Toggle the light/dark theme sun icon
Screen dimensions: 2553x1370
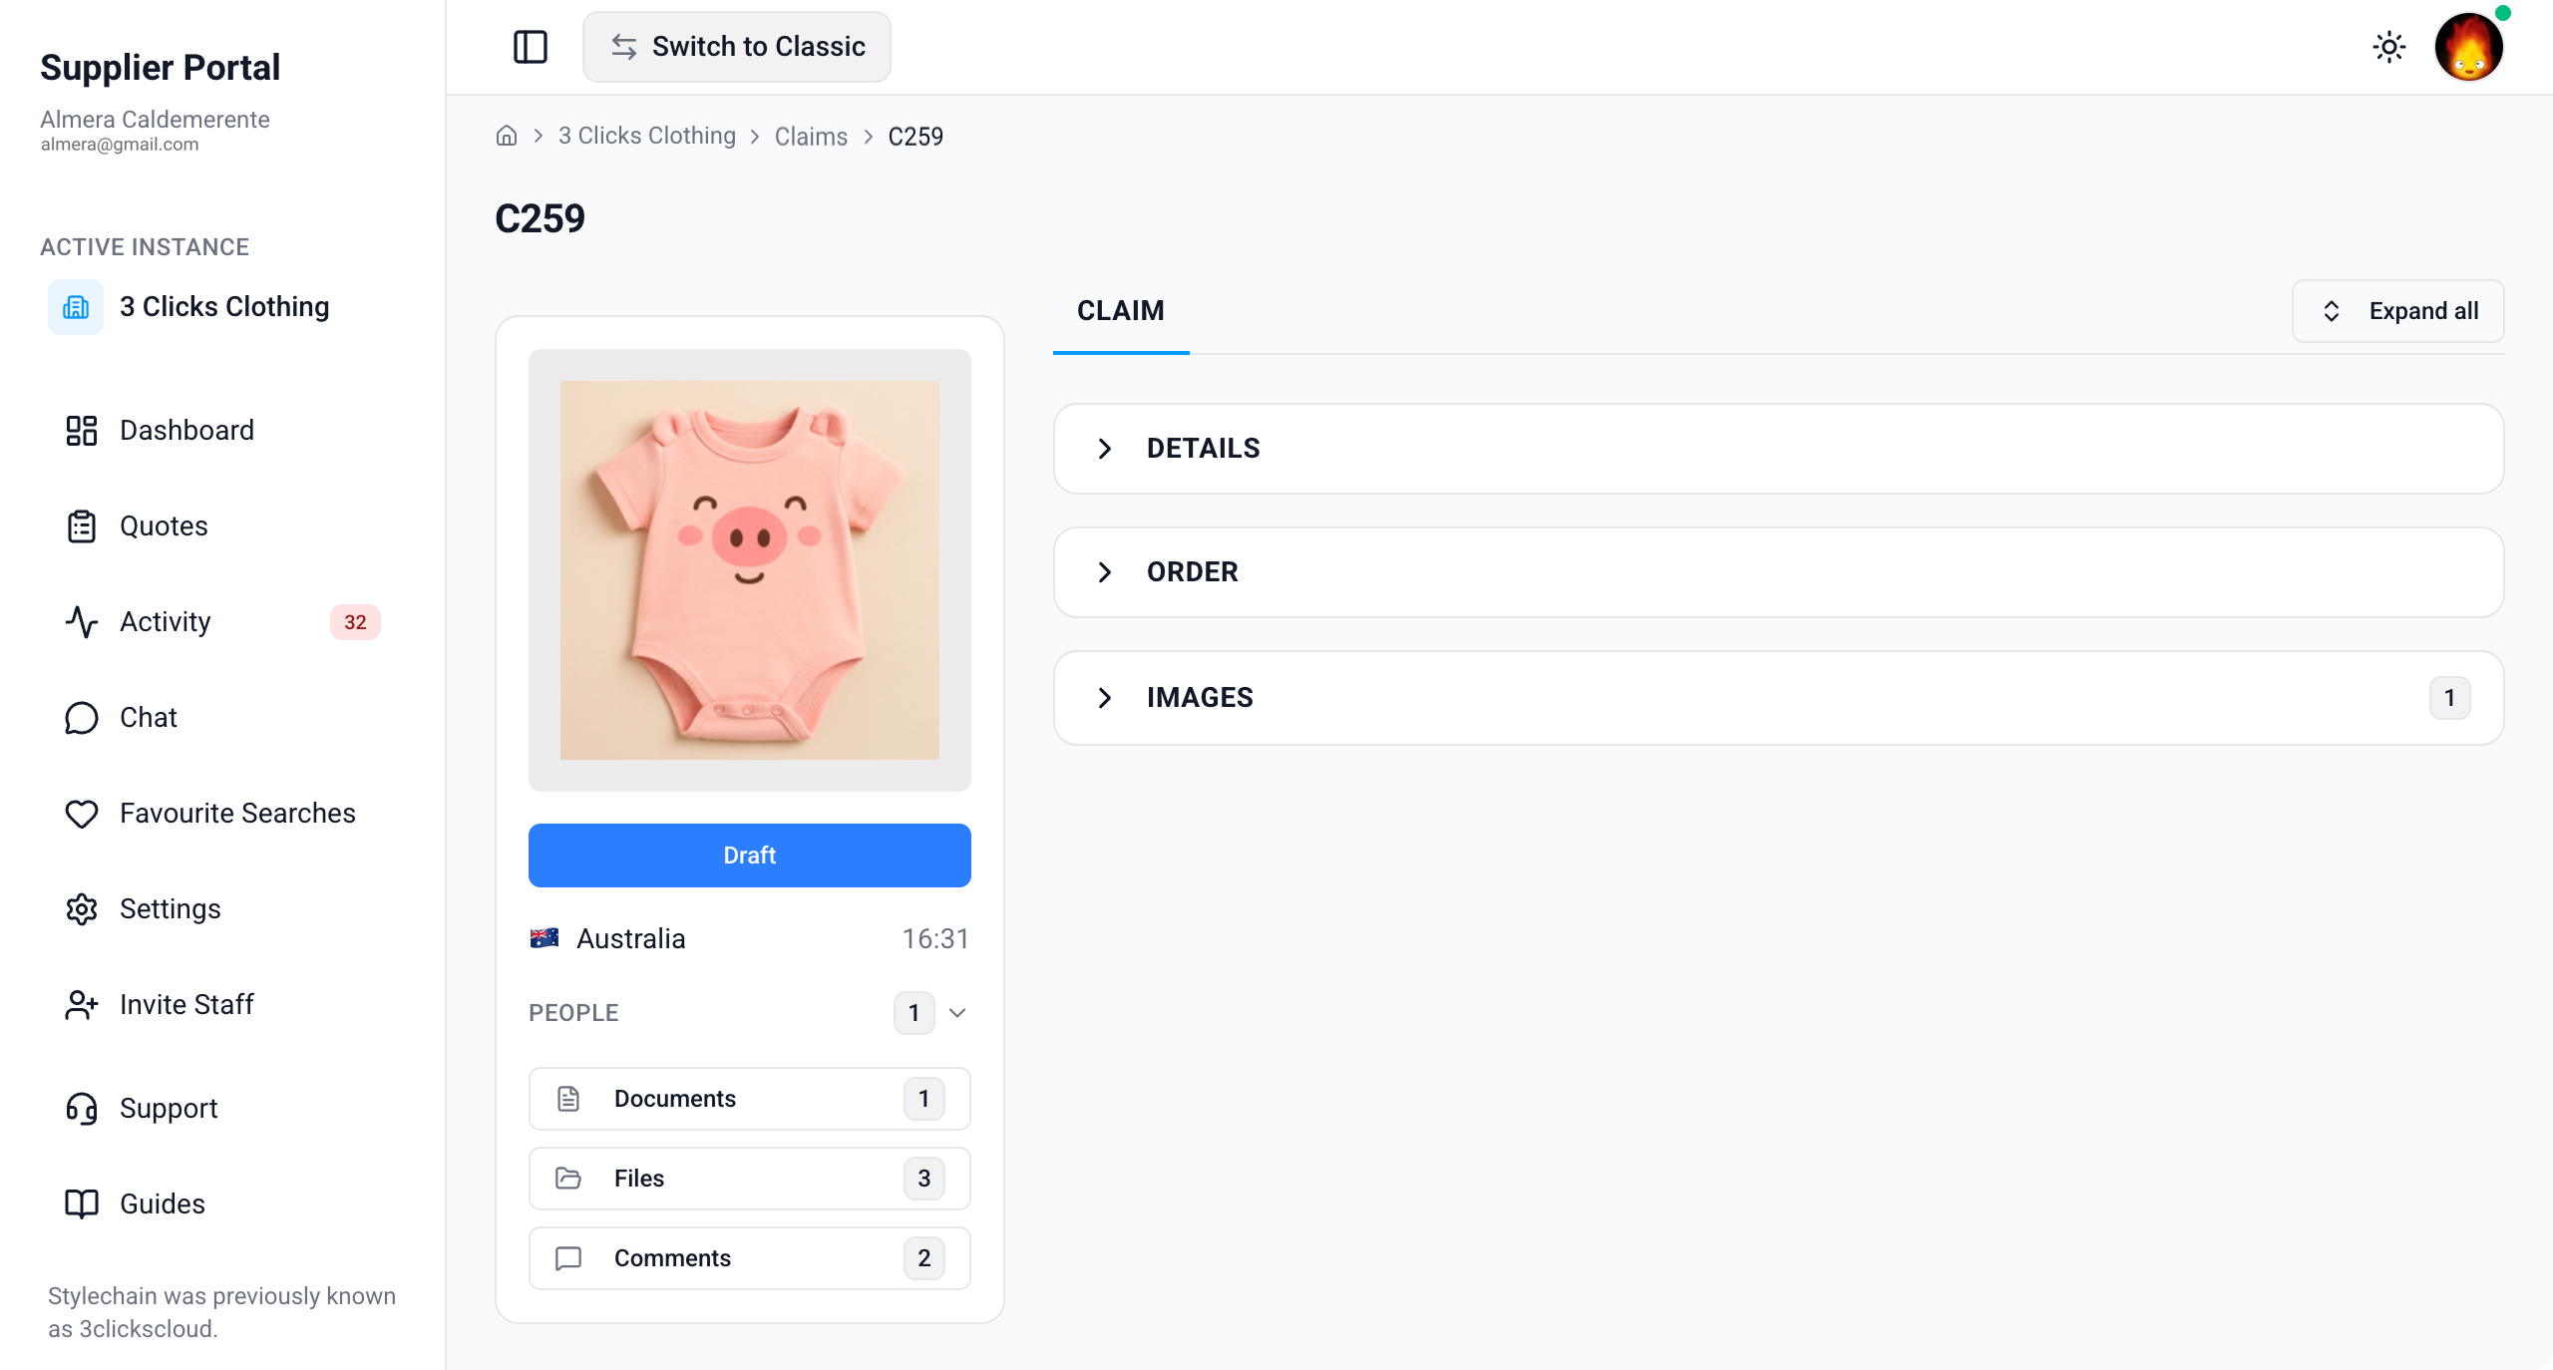point(2388,47)
